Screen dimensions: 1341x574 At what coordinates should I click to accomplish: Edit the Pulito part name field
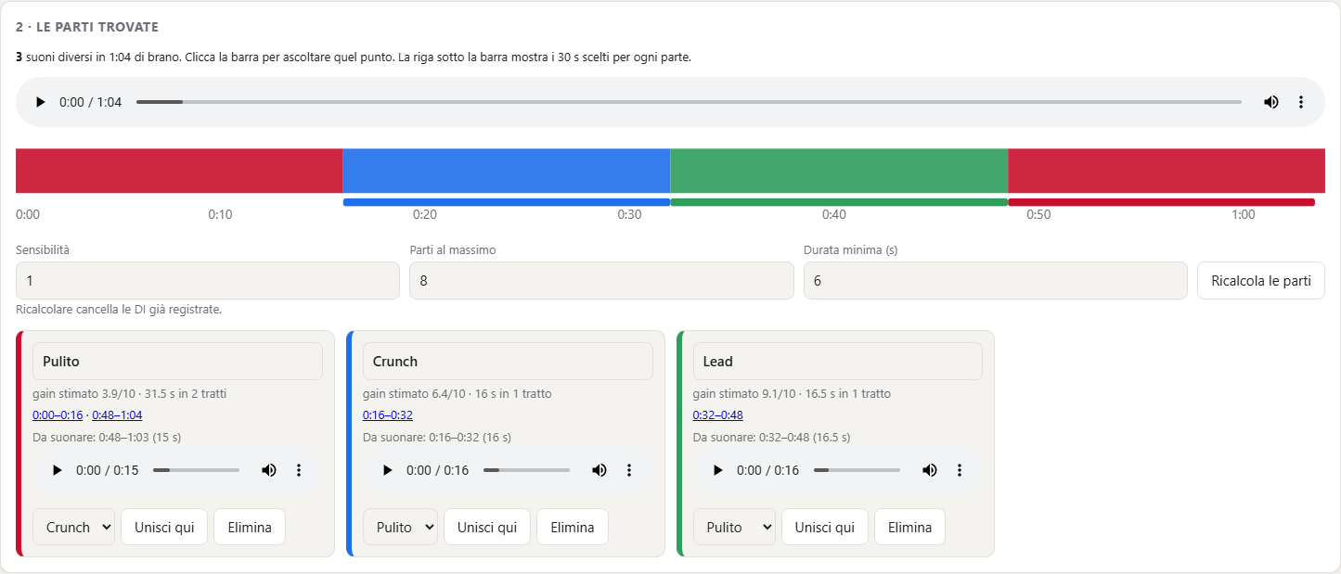177,362
